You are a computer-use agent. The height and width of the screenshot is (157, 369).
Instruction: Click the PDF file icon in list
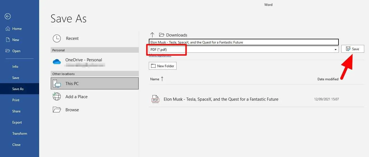pyautogui.click(x=155, y=99)
